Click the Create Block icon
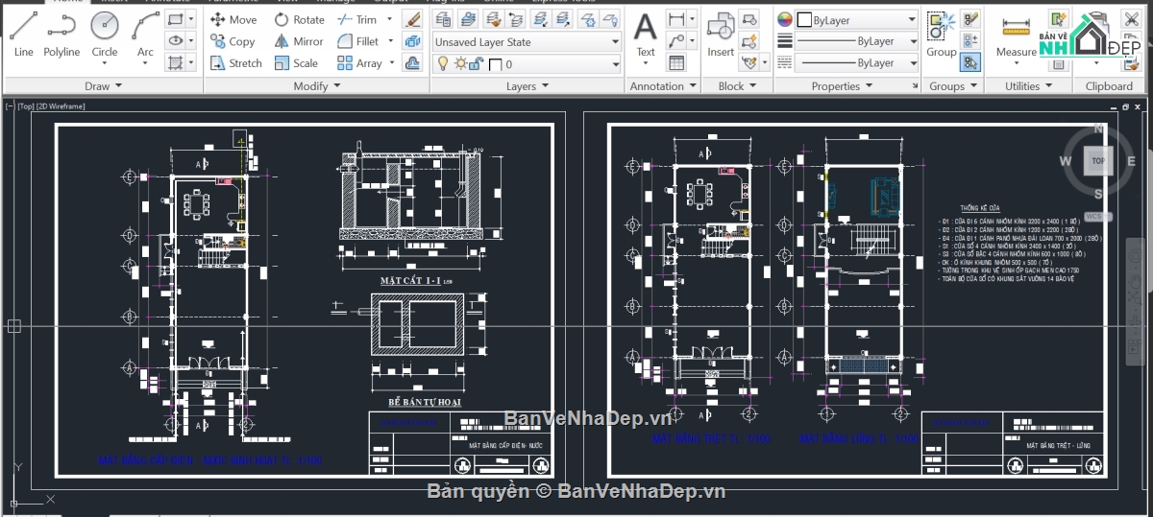The image size is (1153, 517). (x=749, y=19)
